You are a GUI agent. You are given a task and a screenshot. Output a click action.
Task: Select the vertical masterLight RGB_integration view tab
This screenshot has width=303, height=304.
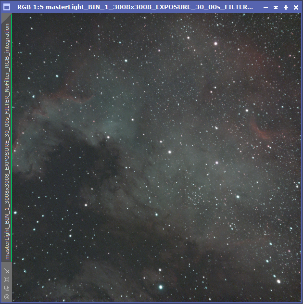tap(7, 141)
